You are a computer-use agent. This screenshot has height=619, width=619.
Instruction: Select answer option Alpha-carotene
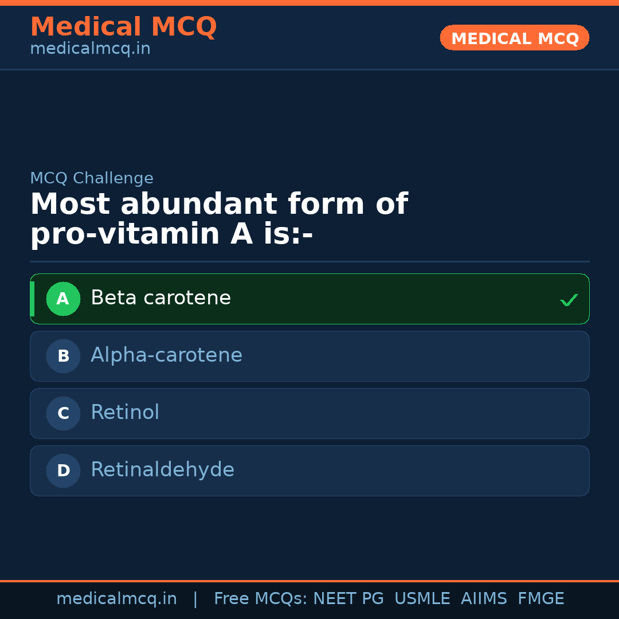(309, 356)
